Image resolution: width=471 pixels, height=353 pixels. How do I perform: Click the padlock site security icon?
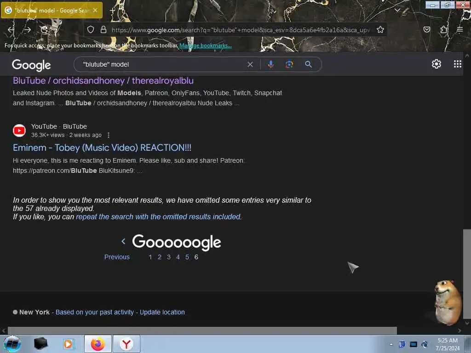(x=103, y=29)
